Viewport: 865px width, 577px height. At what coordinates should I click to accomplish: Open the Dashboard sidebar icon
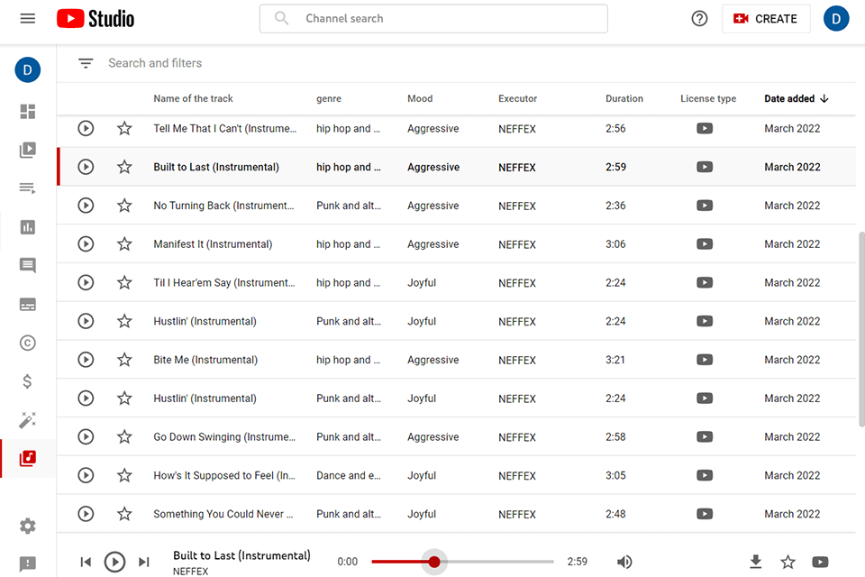pos(28,112)
